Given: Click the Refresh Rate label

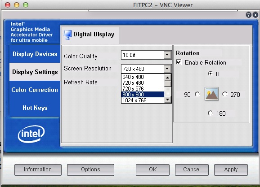Looking at the screenshot, I should (81, 82).
